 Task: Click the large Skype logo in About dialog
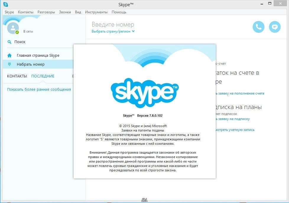click(145, 93)
